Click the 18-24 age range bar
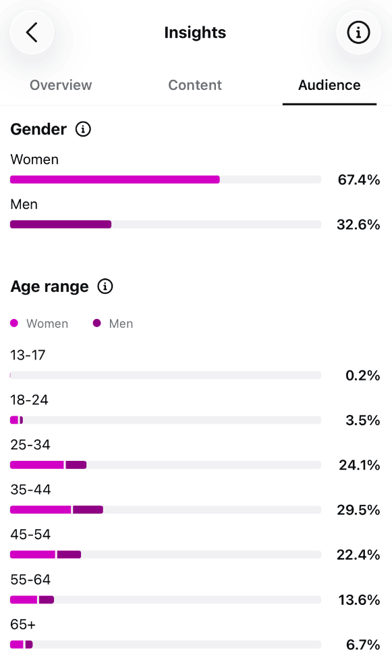Screen dimensions: 392x665 pyautogui.click(x=165, y=420)
